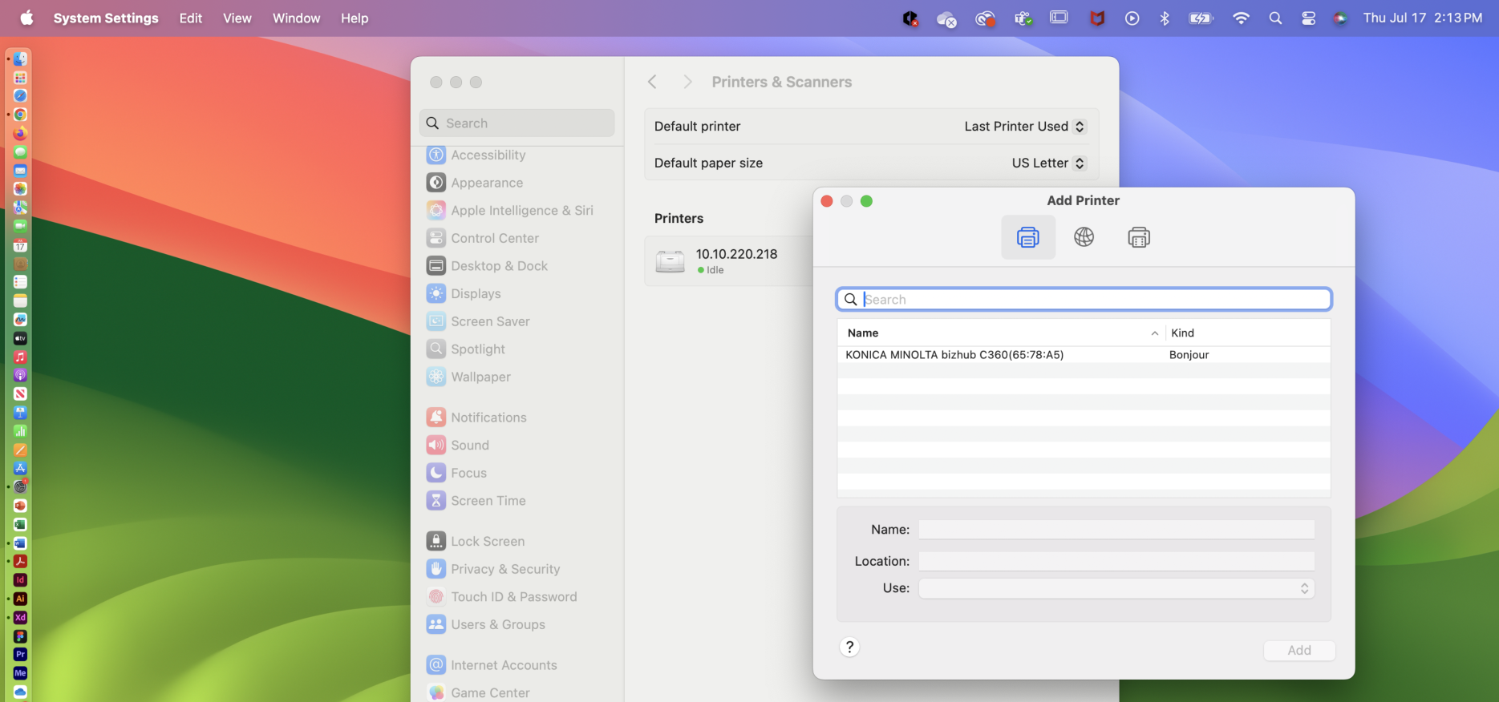The width and height of the screenshot is (1499, 702).
Task: Open Control Center from the menu bar
Action: tap(1308, 18)
